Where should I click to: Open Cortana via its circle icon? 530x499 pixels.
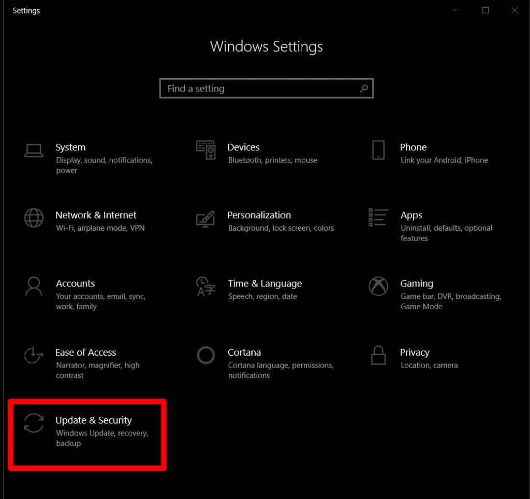[x=206, y=356]
